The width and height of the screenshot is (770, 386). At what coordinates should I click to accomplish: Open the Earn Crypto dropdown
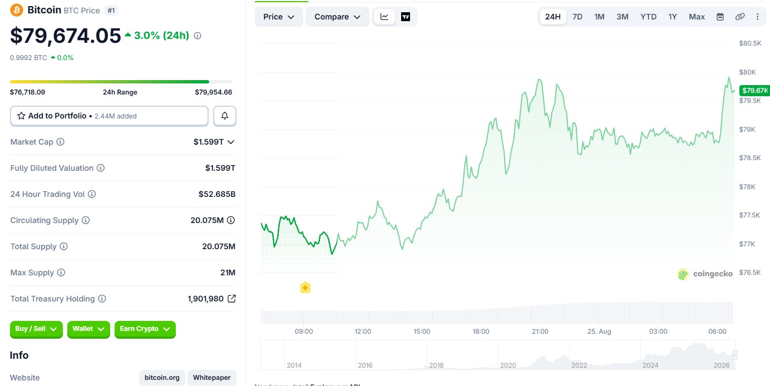[x=145, y=329]
